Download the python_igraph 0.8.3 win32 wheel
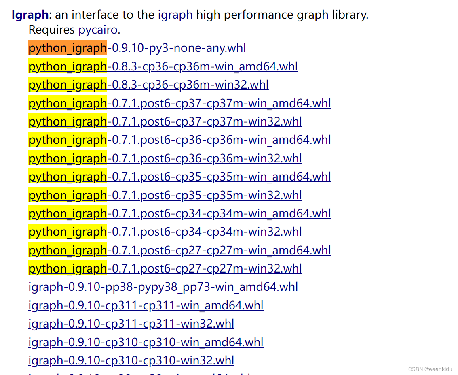458x375 pixels. 148,85
